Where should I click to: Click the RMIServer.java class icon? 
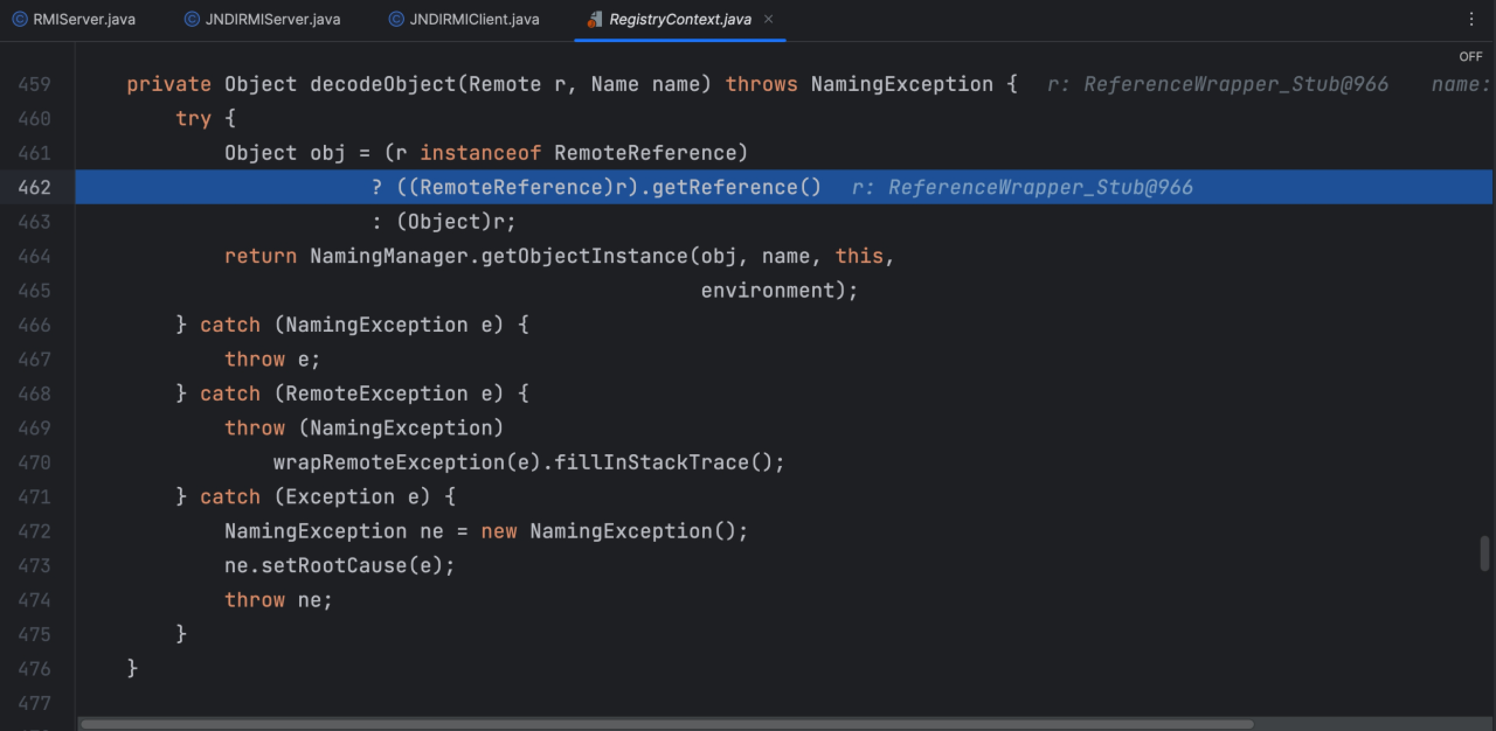pyautogui.click(x=20, y=19)
